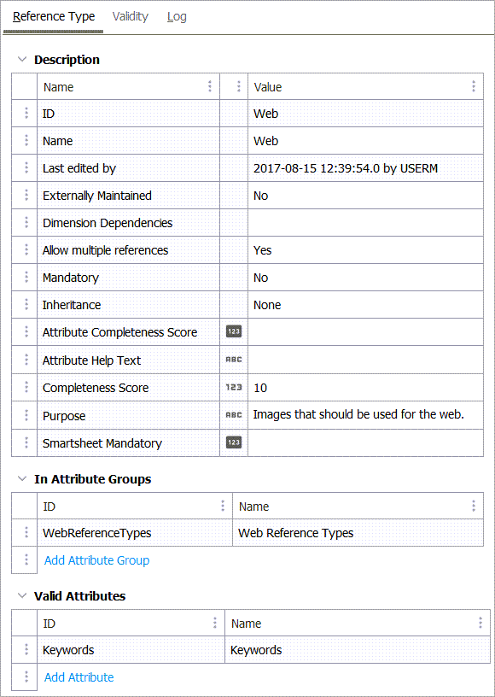
Task: Click the ABC icon on the Purpose row
Action: coord(233,415)
